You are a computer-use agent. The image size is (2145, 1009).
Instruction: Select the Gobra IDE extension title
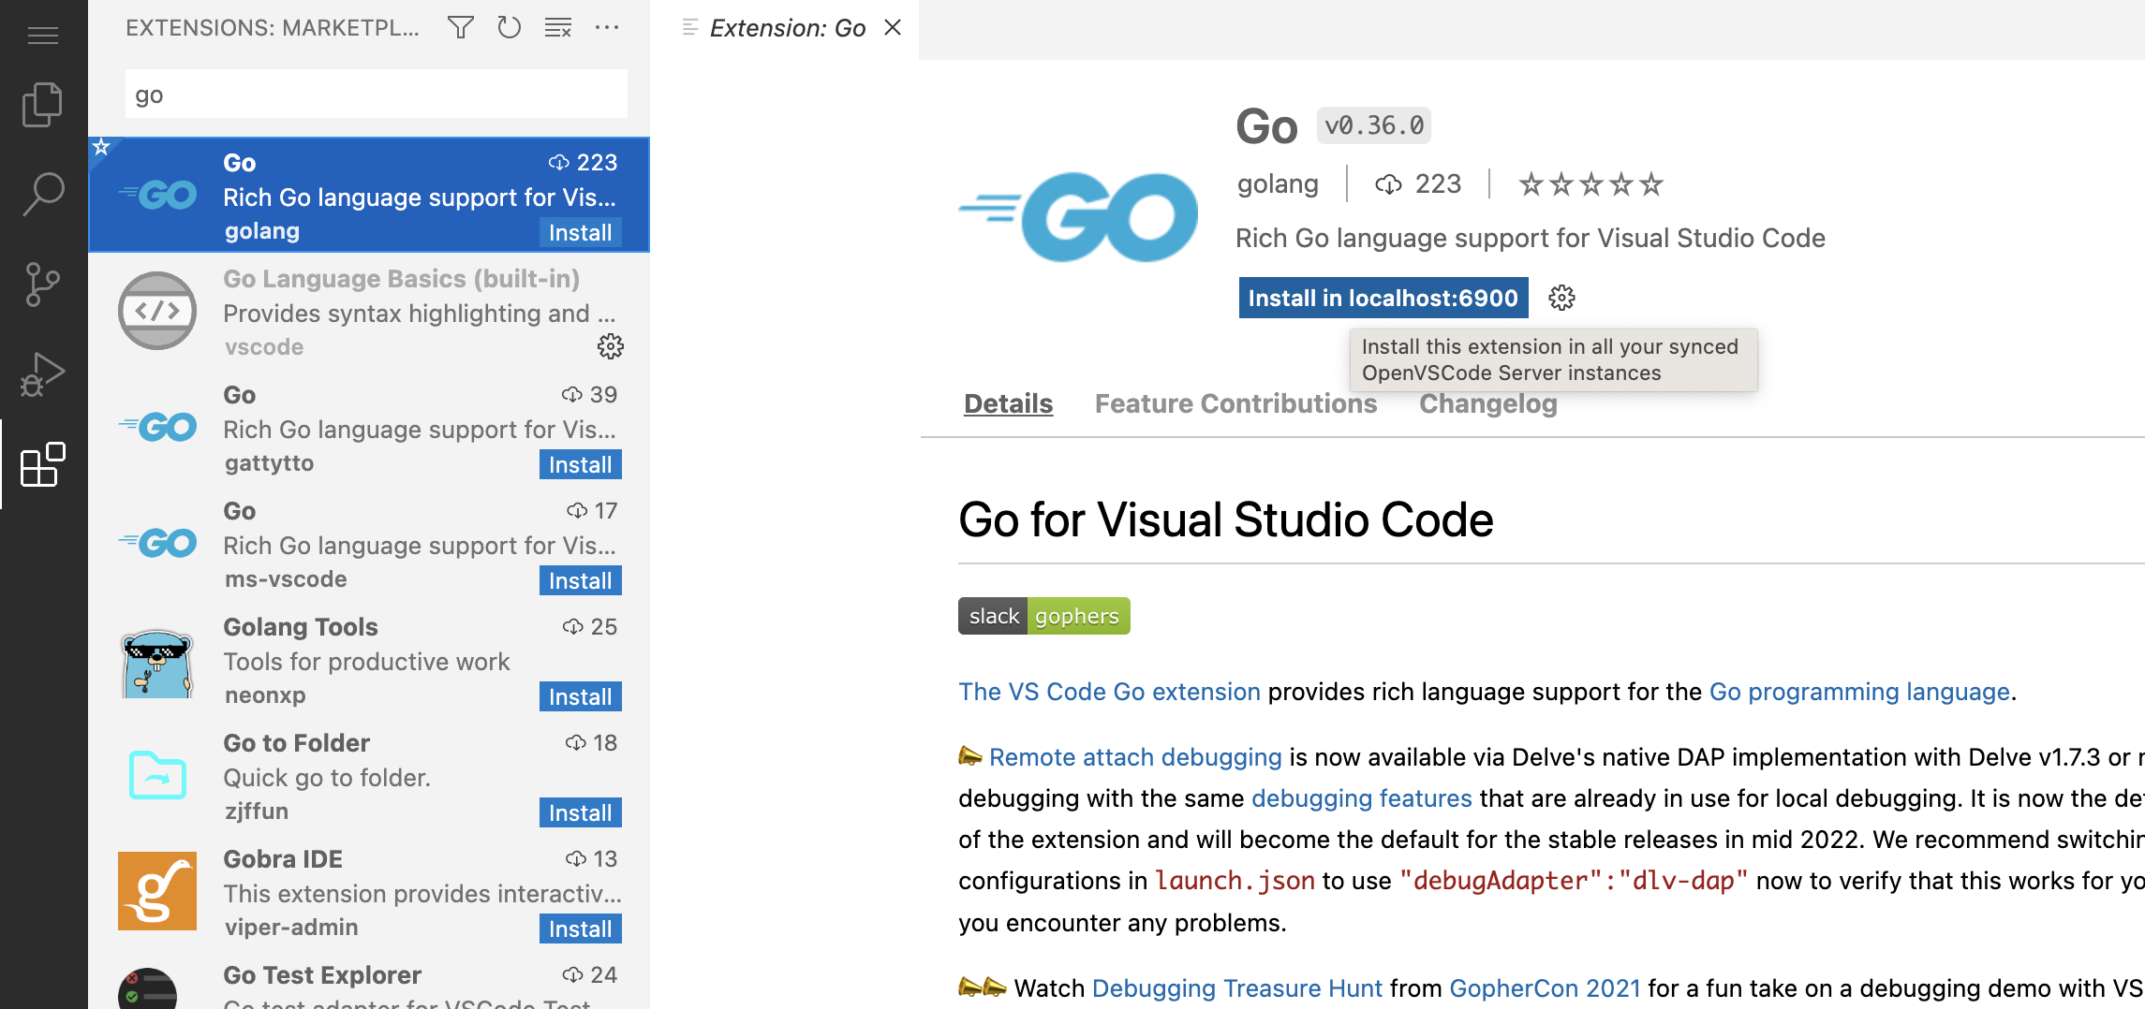(282, 859)
